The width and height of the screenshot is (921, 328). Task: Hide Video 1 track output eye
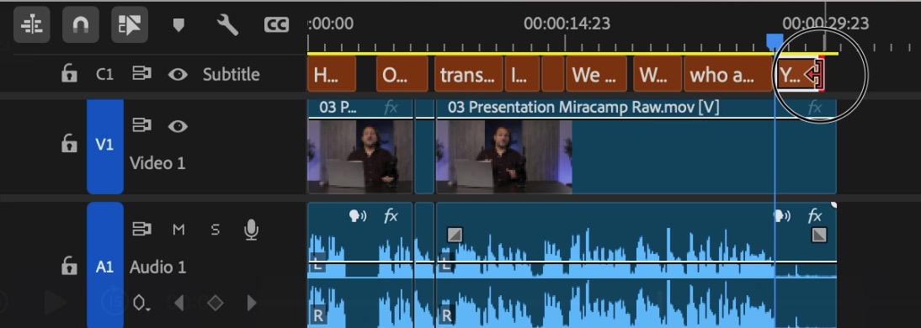coord(178,126)
